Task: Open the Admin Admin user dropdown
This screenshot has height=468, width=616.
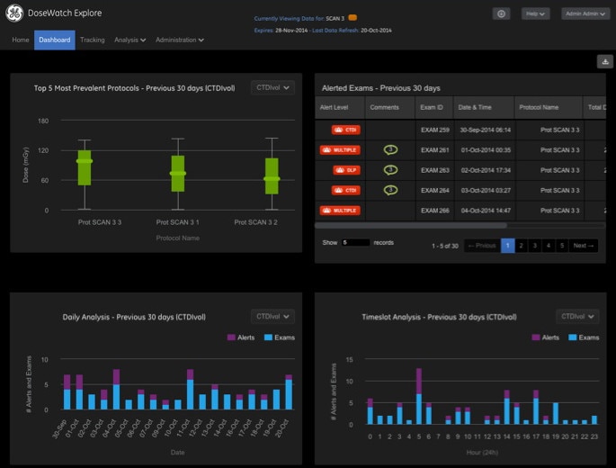Action: tap(585, 13)
